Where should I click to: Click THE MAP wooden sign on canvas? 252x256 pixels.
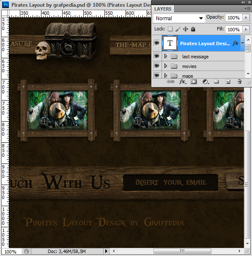[131, 45]
